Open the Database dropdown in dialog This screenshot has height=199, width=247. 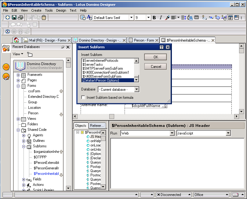(x=136, y=89)
